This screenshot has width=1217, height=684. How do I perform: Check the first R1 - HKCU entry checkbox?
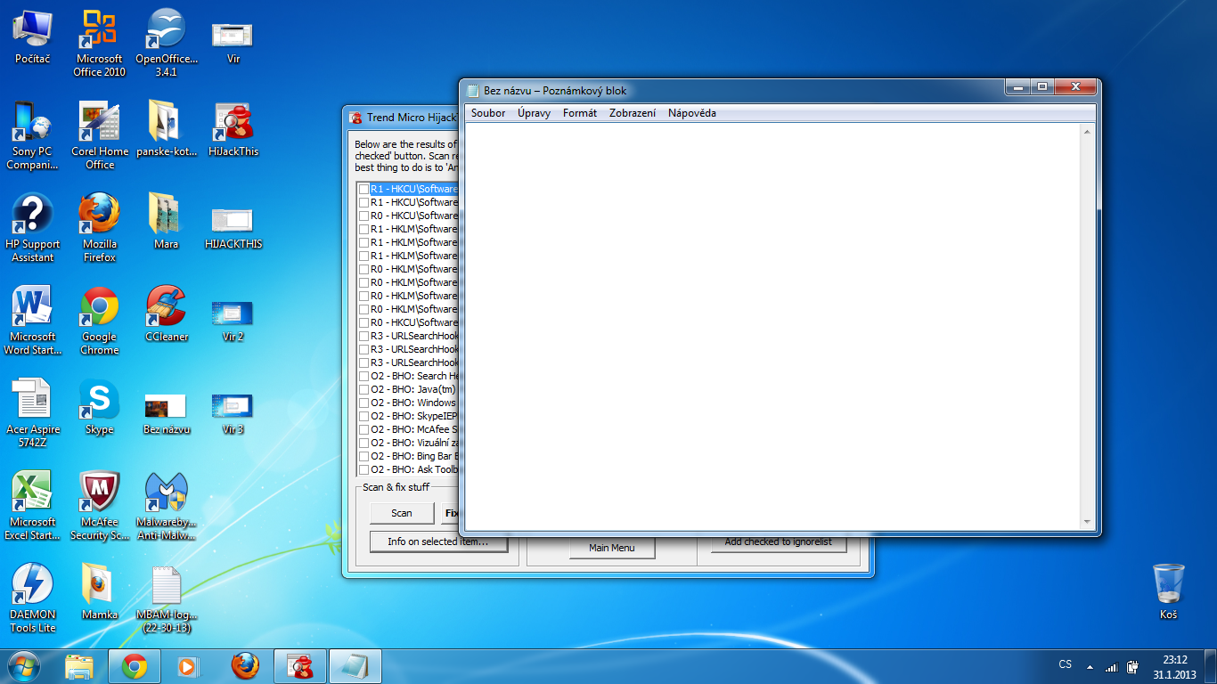click(363, 189)
